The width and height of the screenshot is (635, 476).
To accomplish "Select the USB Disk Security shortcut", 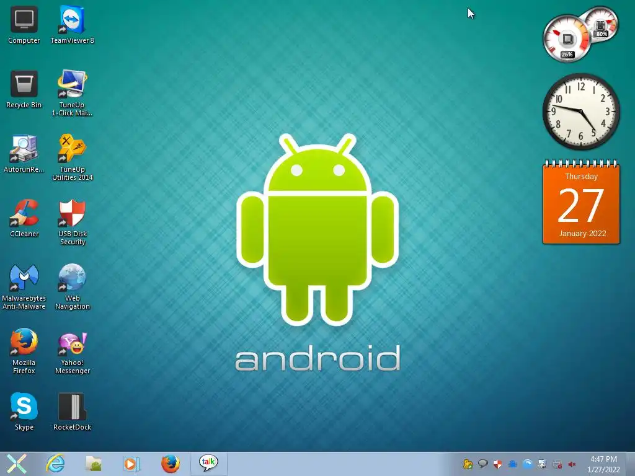I will coord(72,223).
